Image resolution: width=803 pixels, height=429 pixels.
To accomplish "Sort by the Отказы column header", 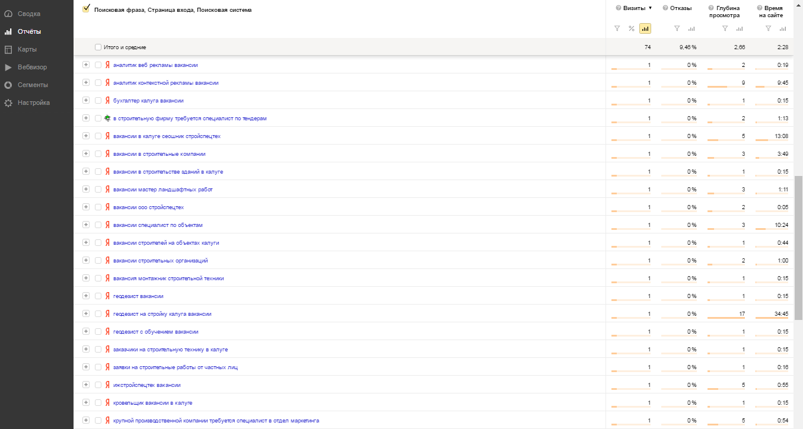I will pos(680,8).
